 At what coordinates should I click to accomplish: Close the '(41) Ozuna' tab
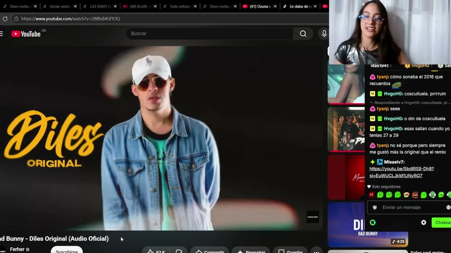click(x=275, y=6)
